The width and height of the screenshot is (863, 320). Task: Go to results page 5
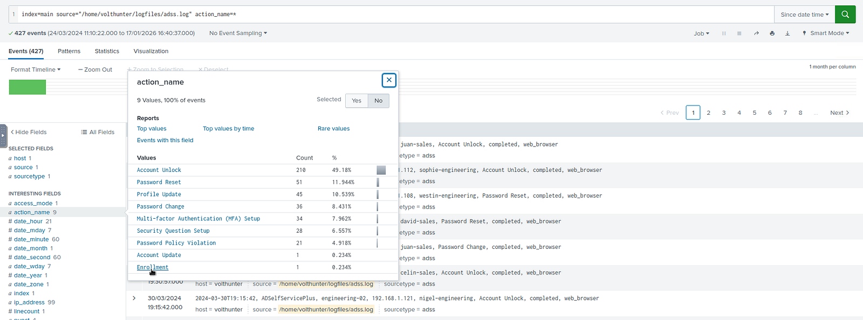pyautogui.click(x=754, y=113)
